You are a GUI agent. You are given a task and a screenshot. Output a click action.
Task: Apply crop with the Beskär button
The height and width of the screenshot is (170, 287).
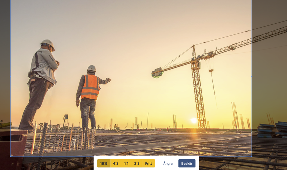click(187, 163)
